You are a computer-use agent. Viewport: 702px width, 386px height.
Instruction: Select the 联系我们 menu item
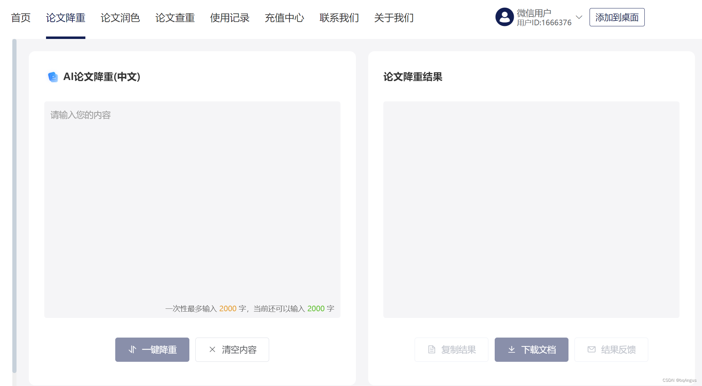339,18
